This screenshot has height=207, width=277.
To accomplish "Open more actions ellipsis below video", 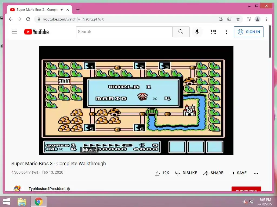I will tap(256, 173).
